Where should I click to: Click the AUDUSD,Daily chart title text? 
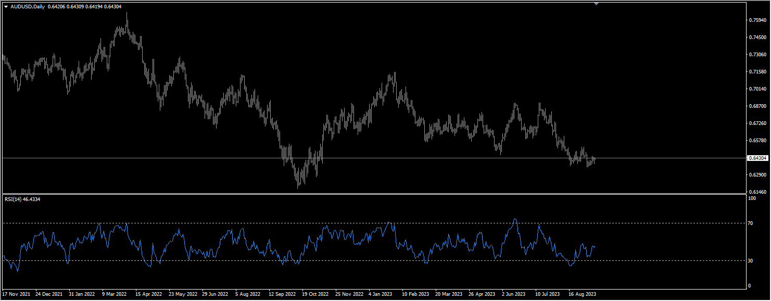(28, 7)
